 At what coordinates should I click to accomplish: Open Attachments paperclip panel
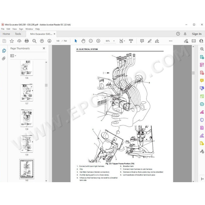point(4,58)
